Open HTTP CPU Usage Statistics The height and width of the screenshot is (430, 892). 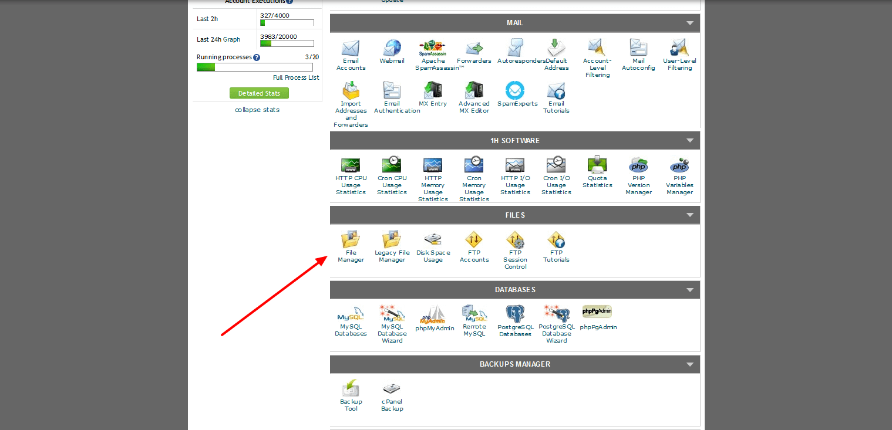pos(351,176)
